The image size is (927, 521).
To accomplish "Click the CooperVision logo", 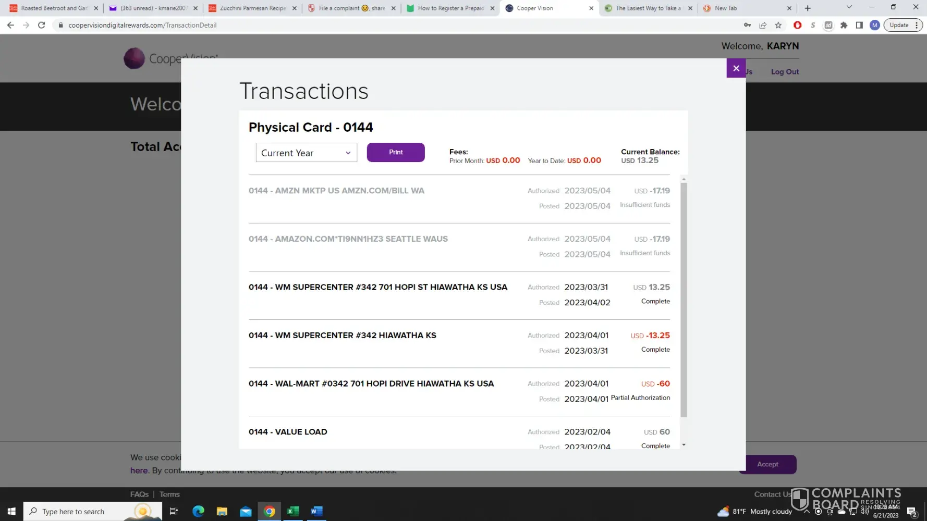I will point(170,58).
